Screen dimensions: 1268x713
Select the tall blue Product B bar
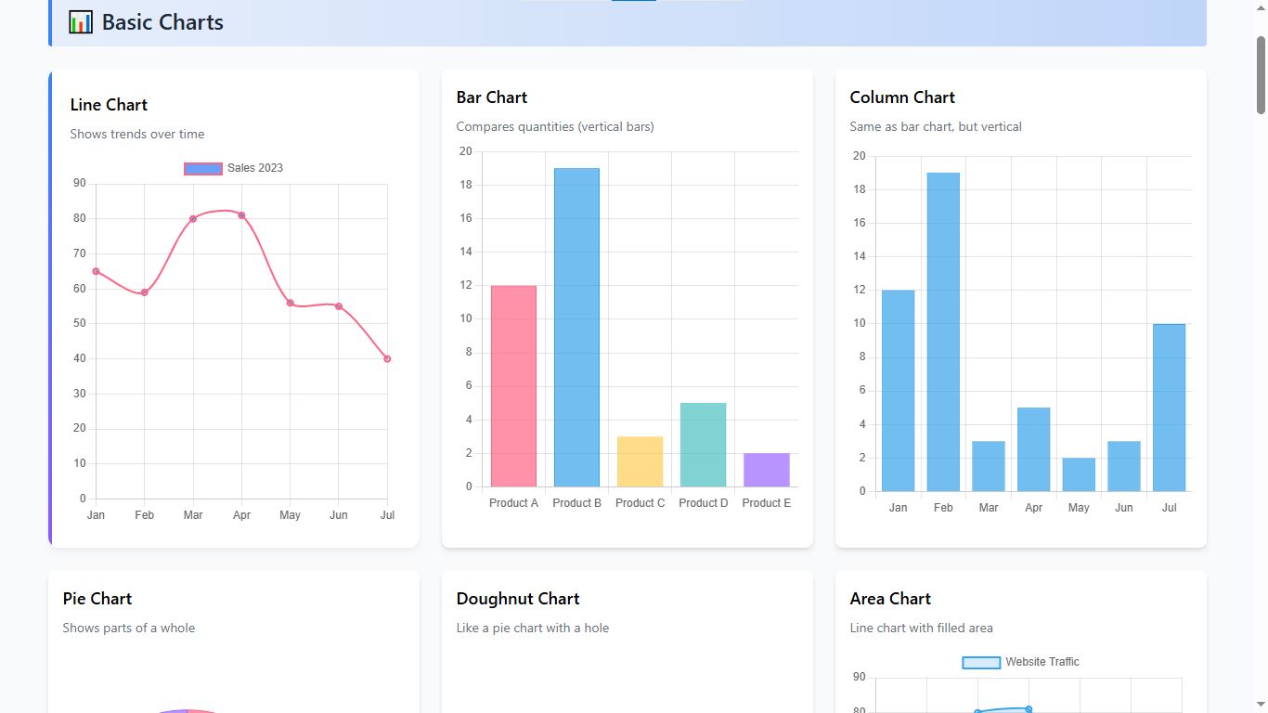576,327
